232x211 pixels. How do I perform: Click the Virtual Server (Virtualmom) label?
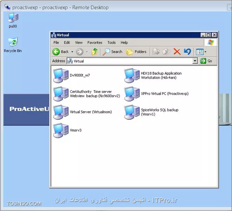pyautogui.click(x=91, y=112)
